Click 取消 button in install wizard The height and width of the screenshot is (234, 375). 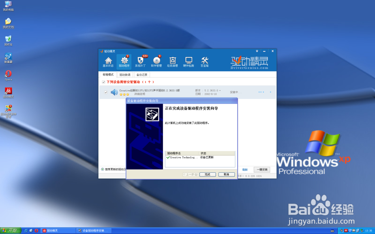point(226,174)
